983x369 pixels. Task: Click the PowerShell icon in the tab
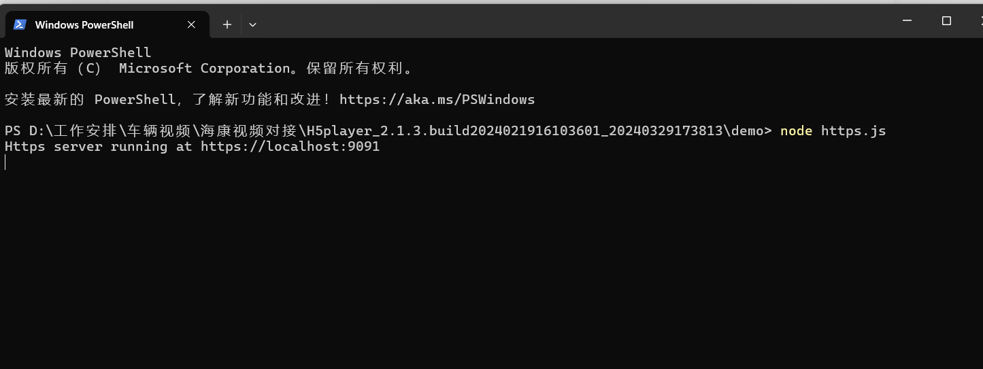click(20, 24)
